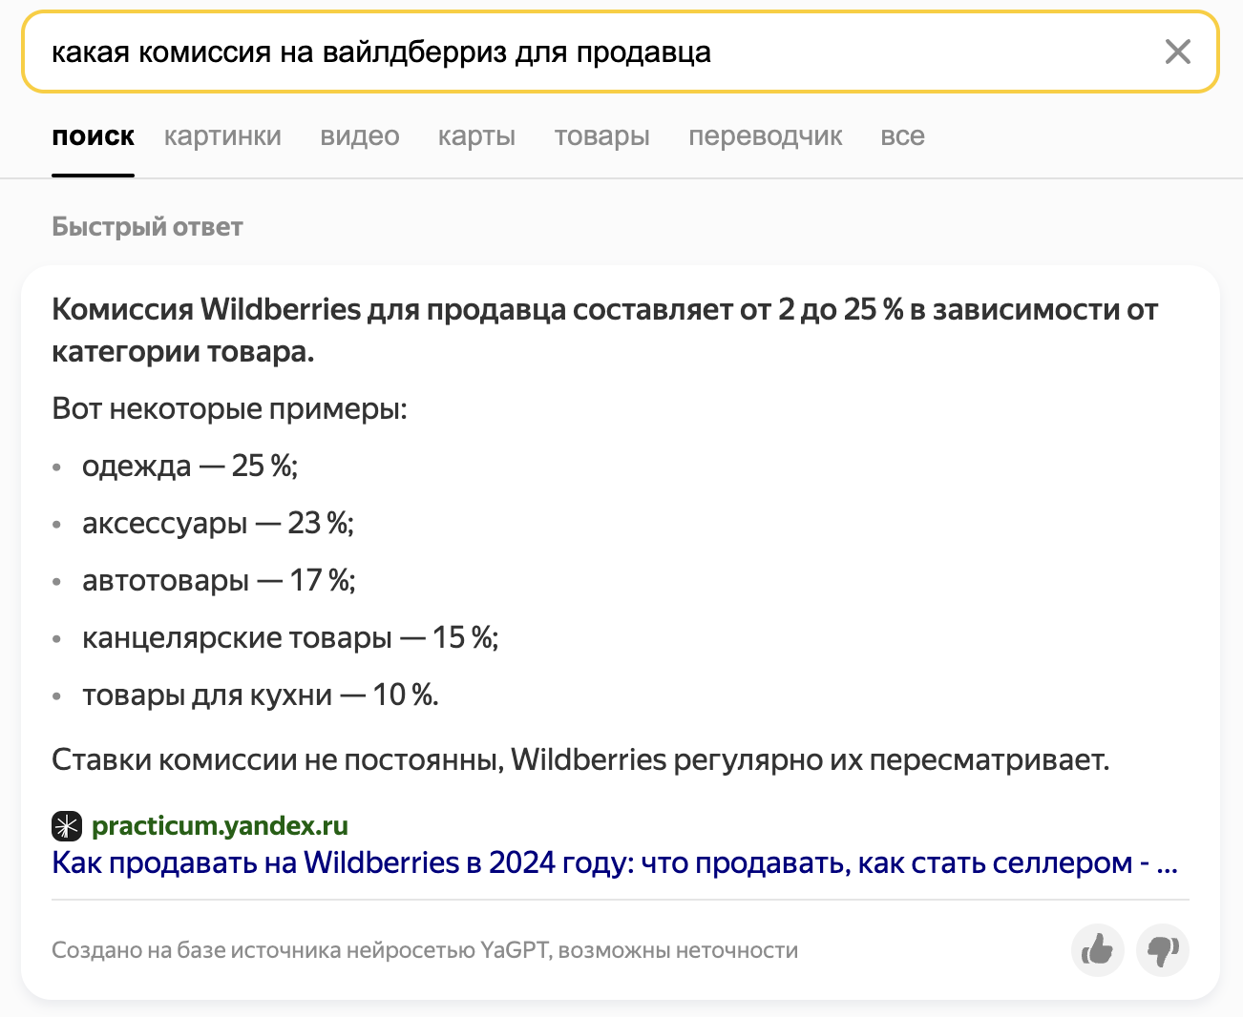Dislike the quick answer with thumbs down
Image resolution: width=1243 pixels, height=1017 pixels.
click(x=1163, y=949)
